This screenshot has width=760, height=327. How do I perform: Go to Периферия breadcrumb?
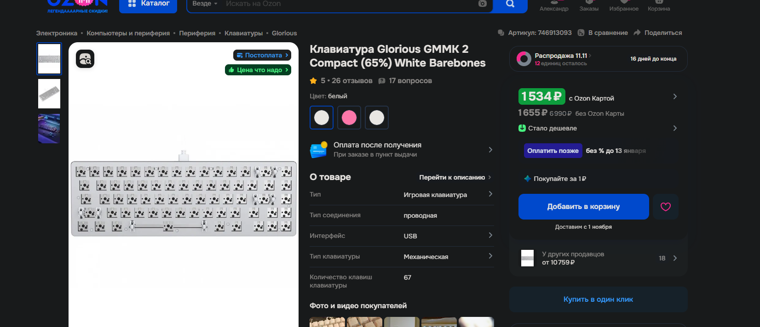click(197, 33)
